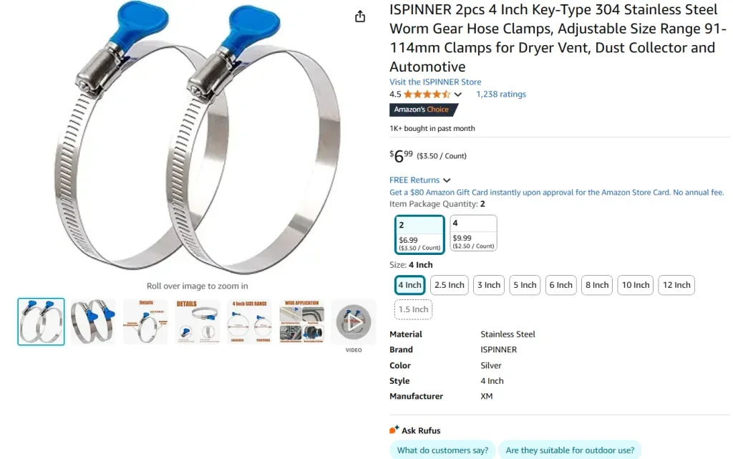Open star rating breakdown chevron
The height and width of the screenshot is (459, 733).
pyautogui.click(x=457, y=95)
